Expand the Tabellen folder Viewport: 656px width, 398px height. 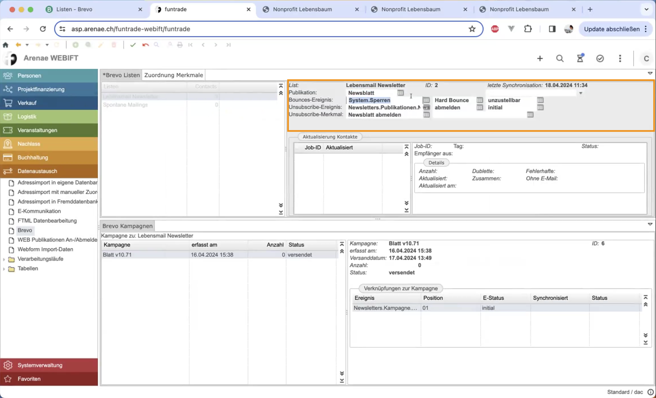[x=4, y=269]
